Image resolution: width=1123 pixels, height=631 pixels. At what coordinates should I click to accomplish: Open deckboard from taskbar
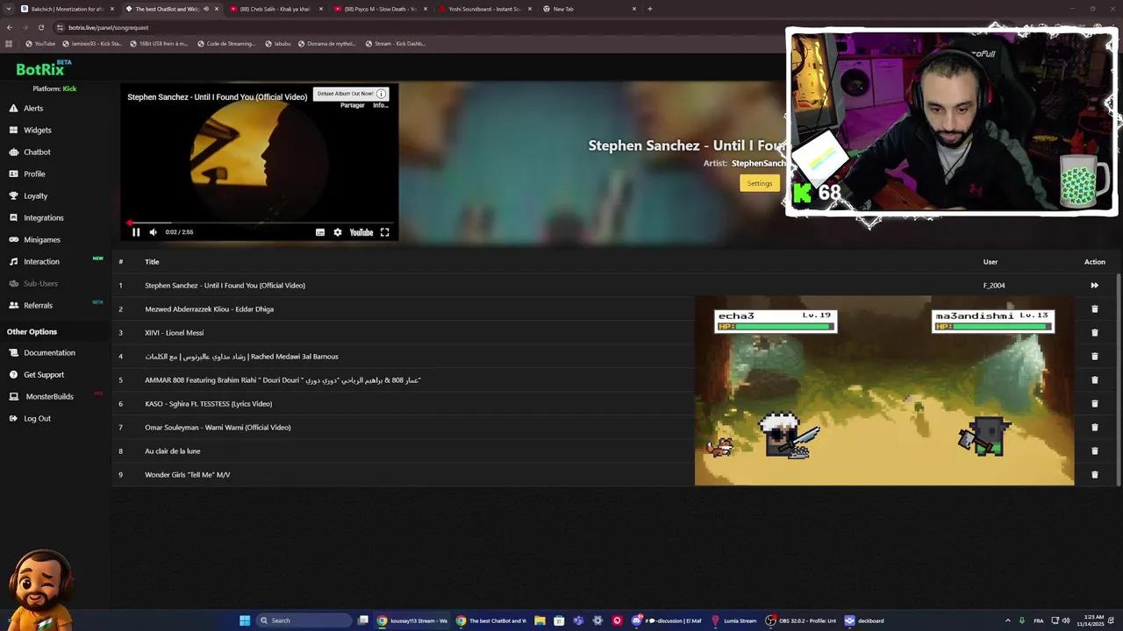[x=864, y=620]
